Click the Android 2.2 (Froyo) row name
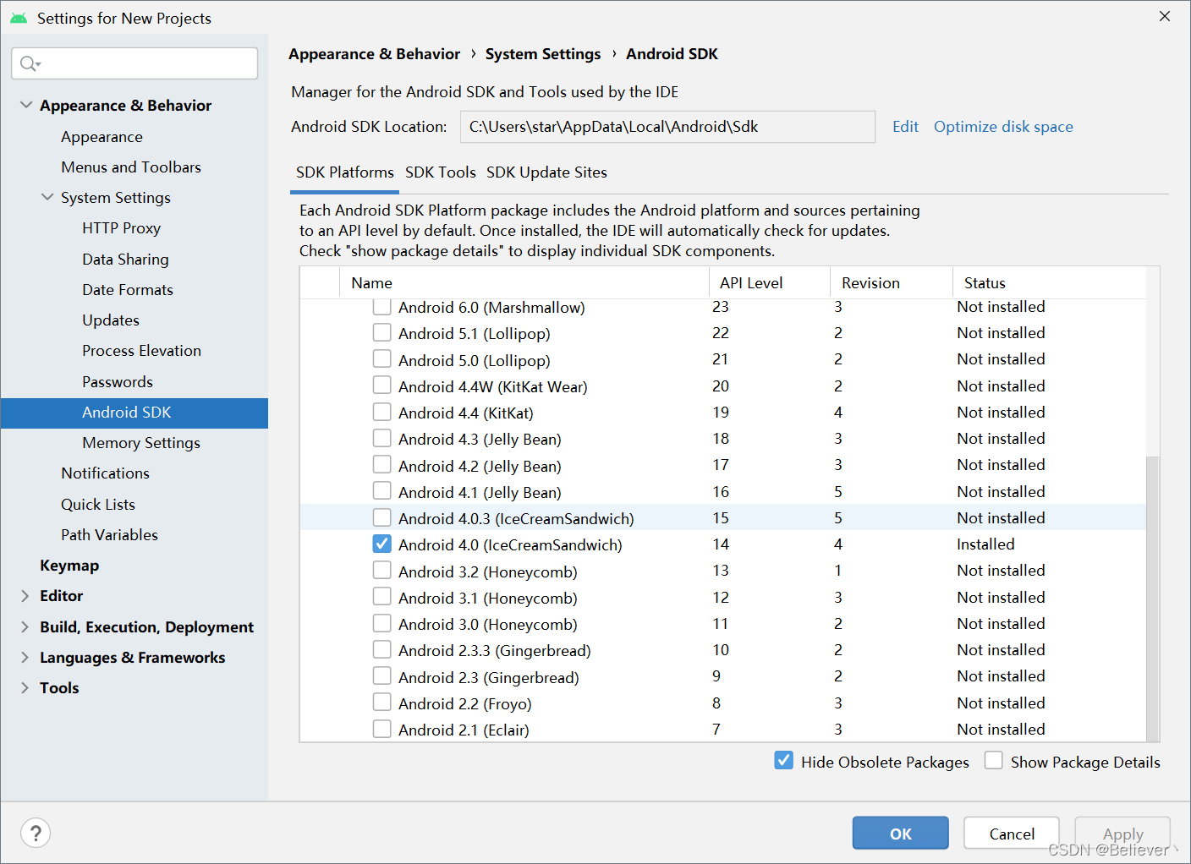The width and height of the screenshot is (1191, 864). 465,703
